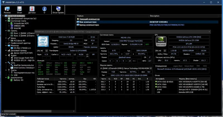The image size is (223, 117).
Task: Click the Intel Core i7-2670QM name field
Action: pos(67,37)
